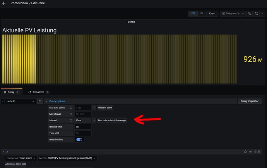
Task: Open the Format As Time series dropdown
Action: click(21, 158)
